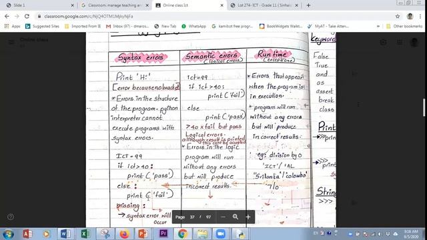The width and height of the screenshot is (427, 240).
Task: Close the Classroom manage teaching tab
Action: tap(147, 5)
